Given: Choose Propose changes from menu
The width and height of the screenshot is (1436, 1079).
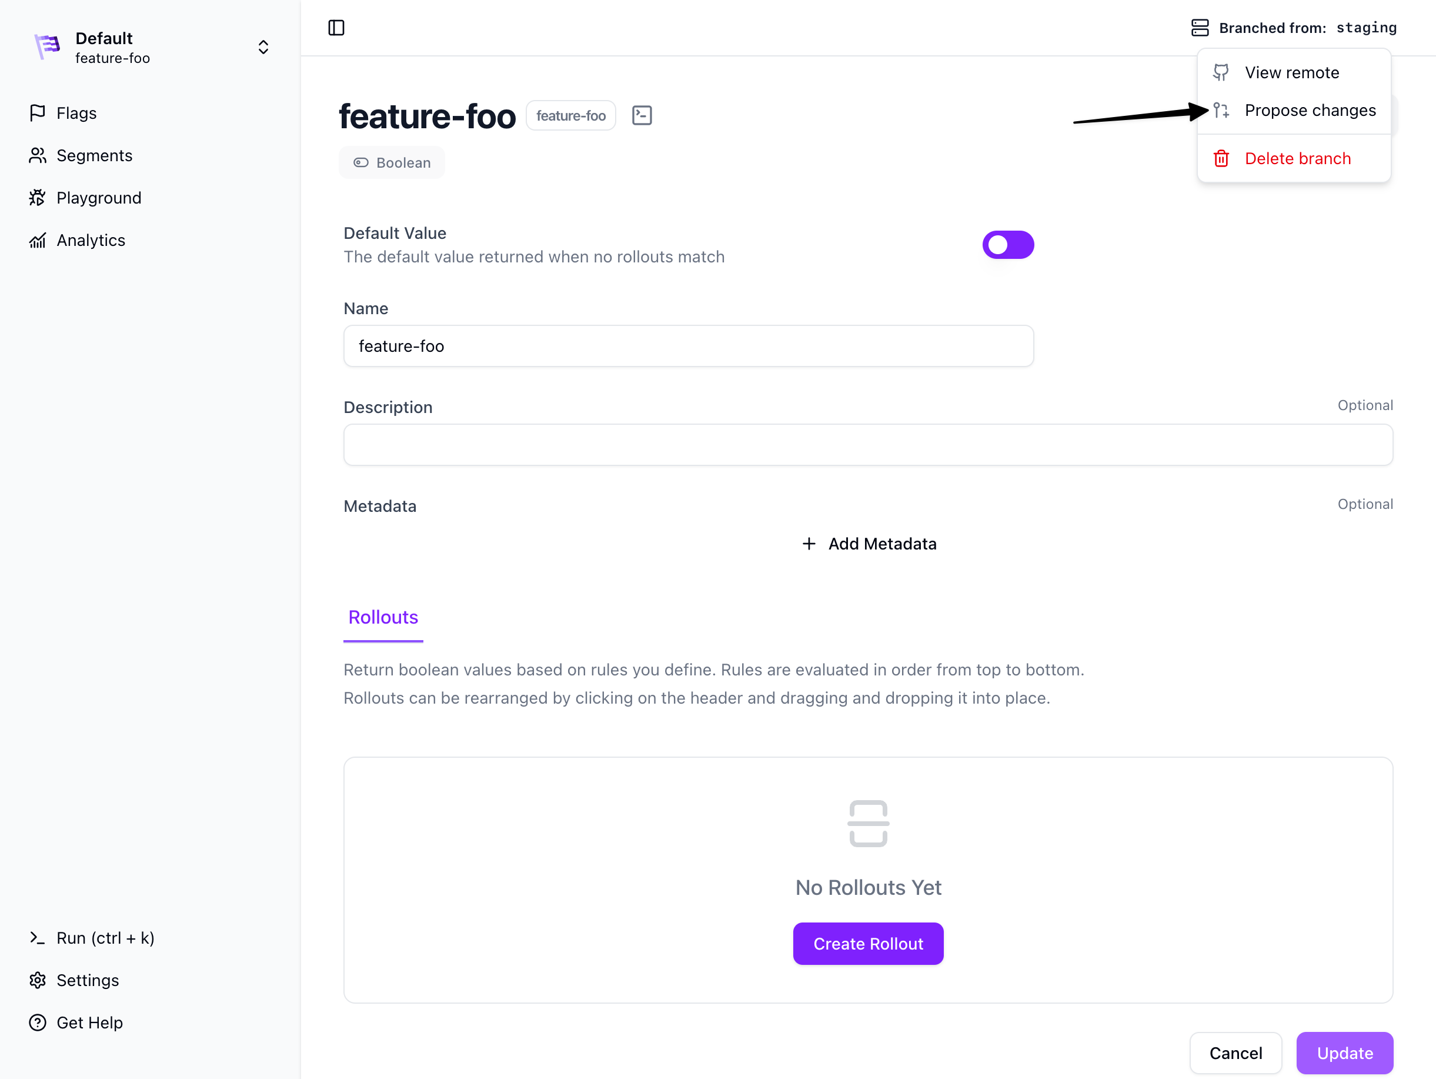Looking at the screenshot, I should coord(1309,111).
